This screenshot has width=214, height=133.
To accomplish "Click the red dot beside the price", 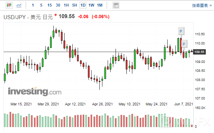I will click(56, 15).
